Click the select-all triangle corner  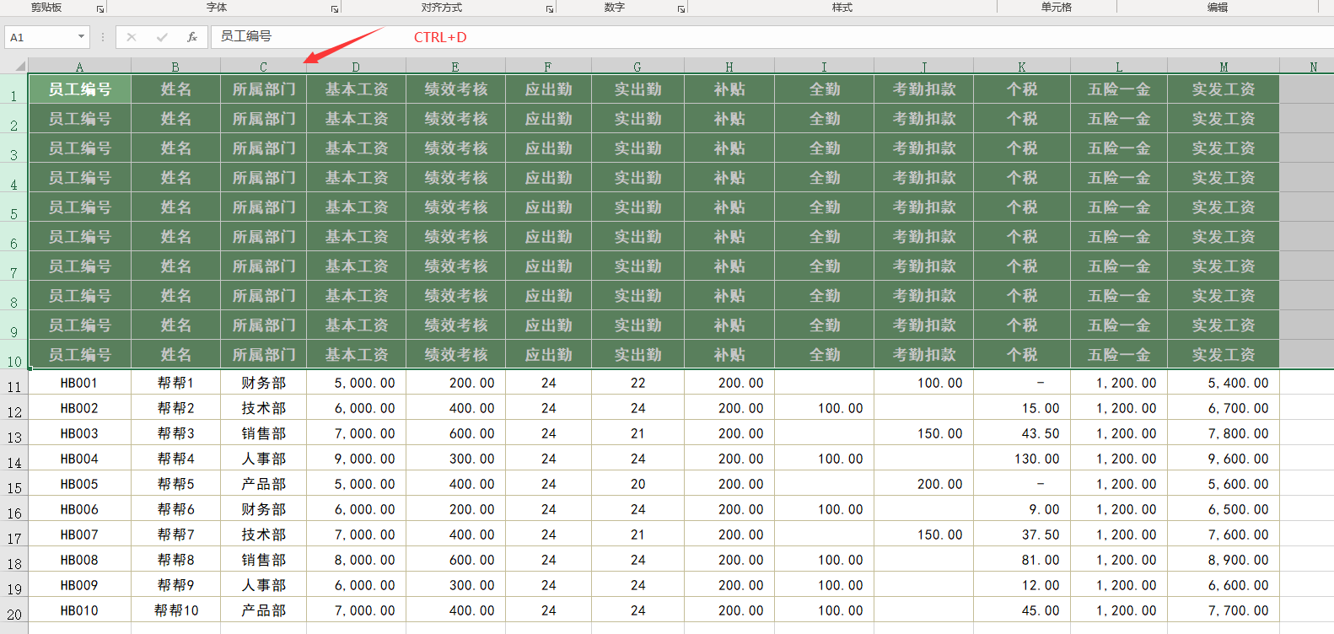pos(19,66)
